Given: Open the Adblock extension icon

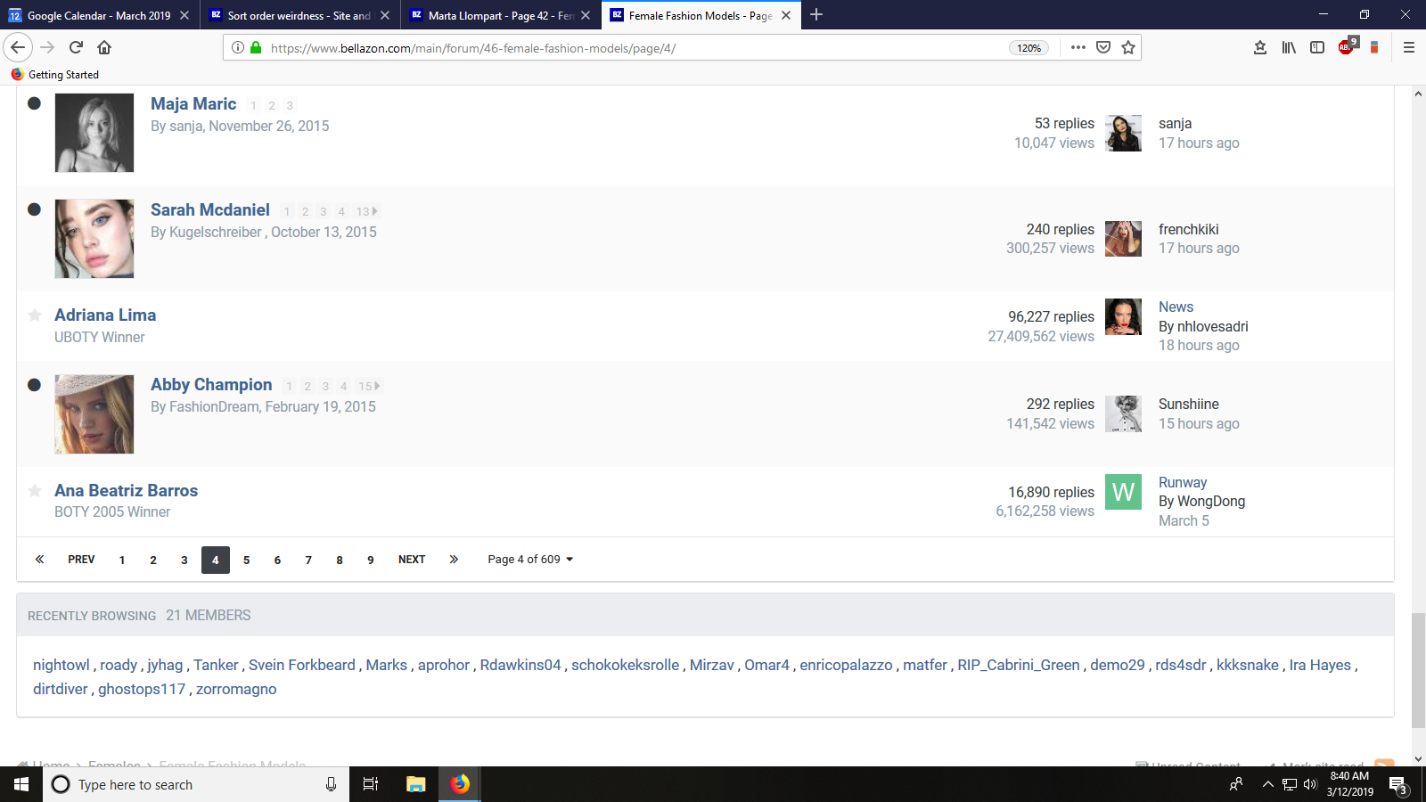Looking at the screenshot, I should point(1346,47).
